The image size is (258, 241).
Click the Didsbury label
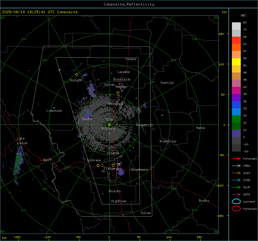108,128
